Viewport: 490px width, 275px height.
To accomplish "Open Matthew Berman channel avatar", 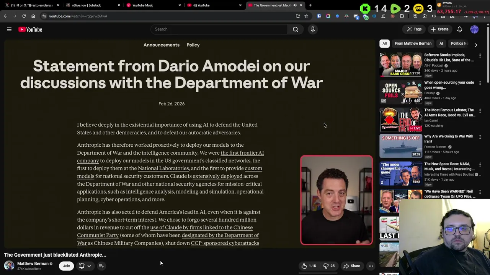I will point(9,265).
